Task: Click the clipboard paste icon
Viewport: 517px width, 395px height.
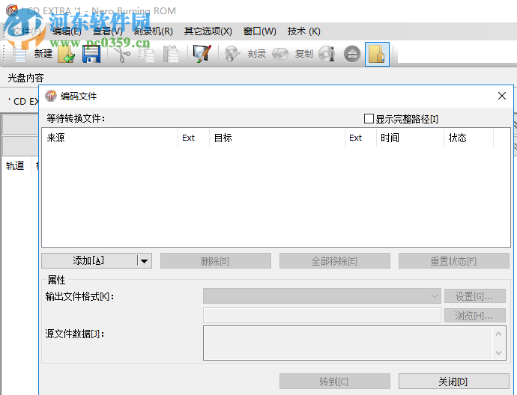Action: point(171,54)
